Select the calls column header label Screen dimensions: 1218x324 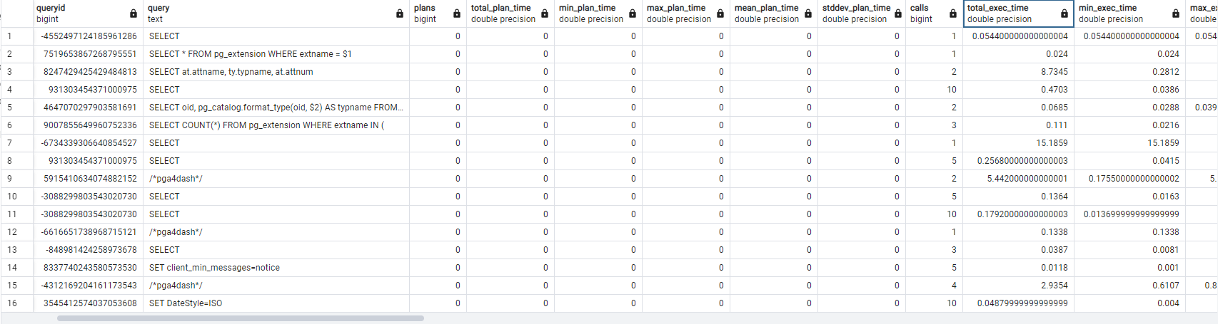(x=920, y=9)
